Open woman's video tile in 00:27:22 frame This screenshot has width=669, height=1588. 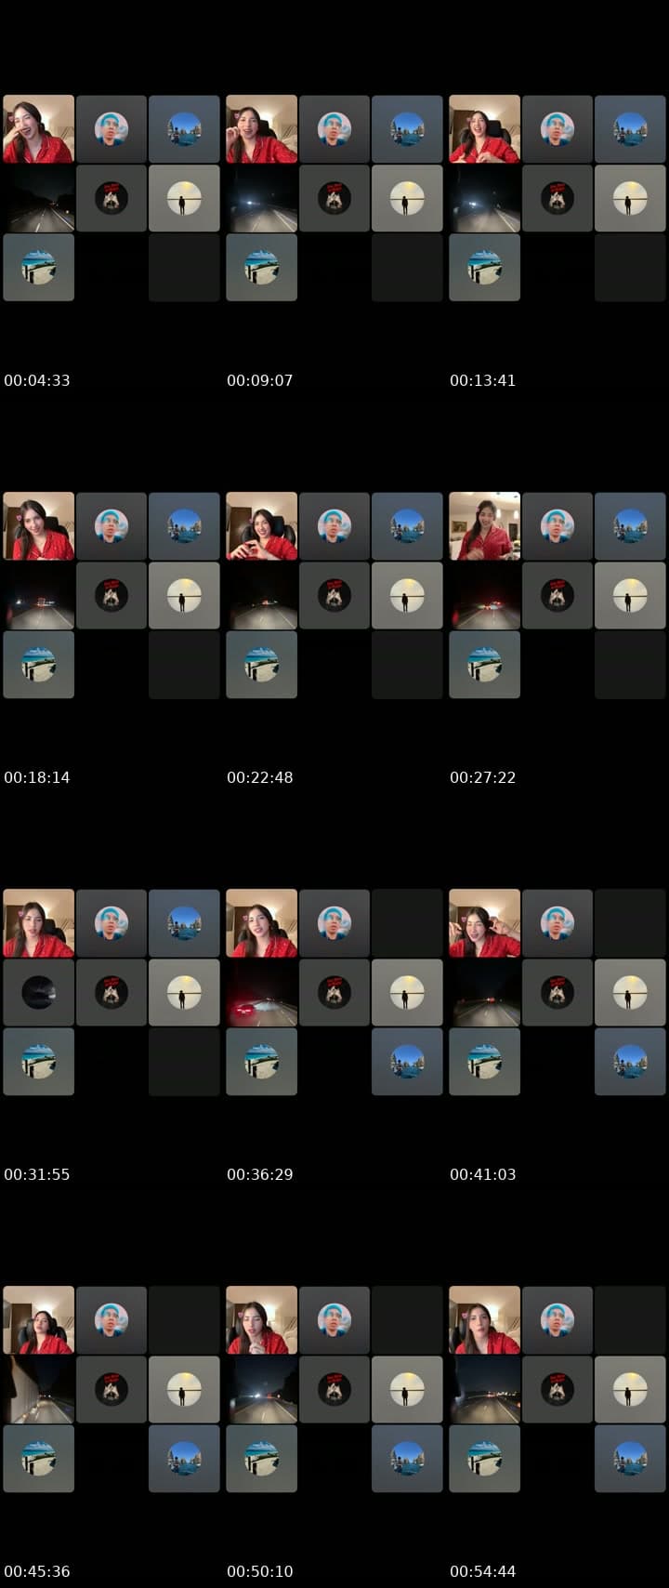coord(484,526)
